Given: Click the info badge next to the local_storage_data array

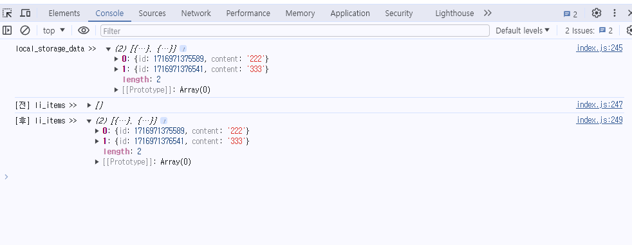Looking at the screenshot, I should click(x=183, y=49).
